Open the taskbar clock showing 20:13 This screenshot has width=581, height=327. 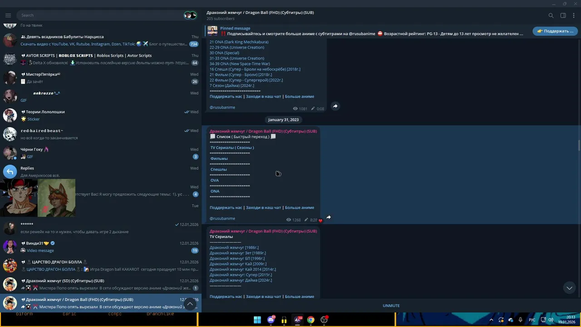click(x=567, y=319)
